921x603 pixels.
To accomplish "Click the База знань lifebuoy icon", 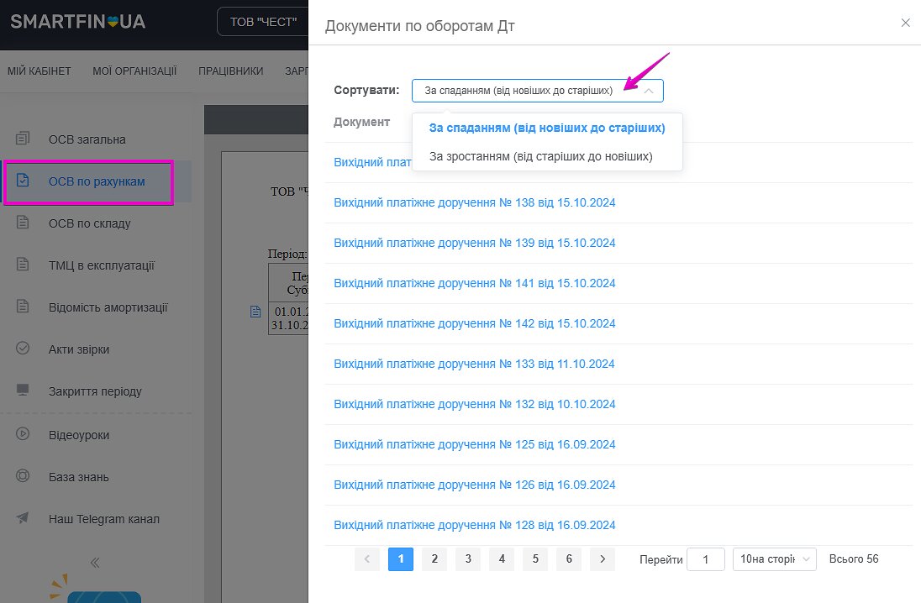I will coord(23,475).
